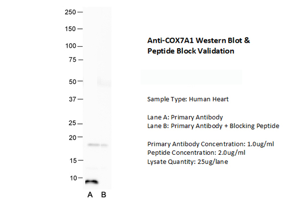Viewport: 299px width, 203px height.
Task: Click the 50 molecular weight marker
Action: [x=73, y=81]
